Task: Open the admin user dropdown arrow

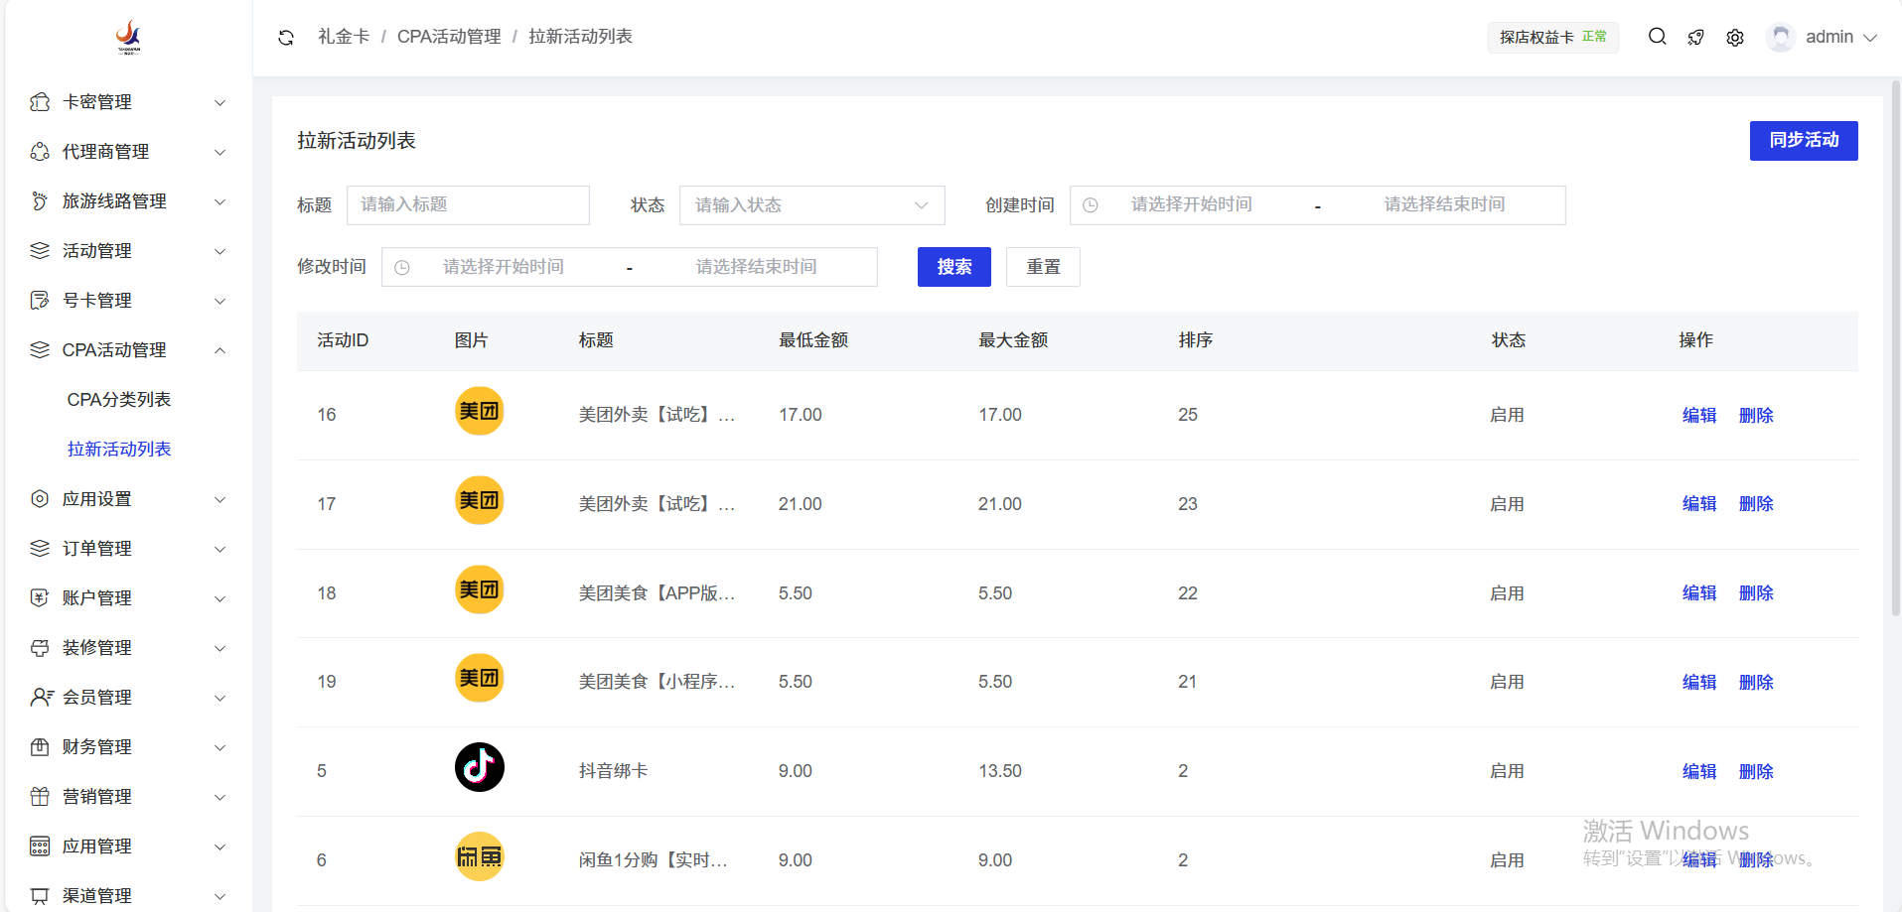Action: point(1870,38)
